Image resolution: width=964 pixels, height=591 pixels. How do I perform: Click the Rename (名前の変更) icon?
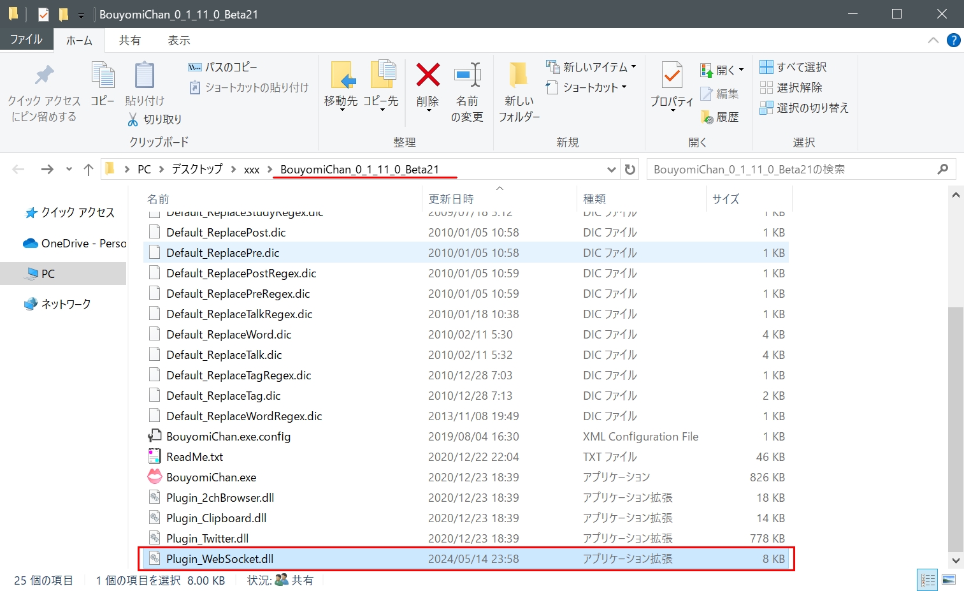coord(468,75)
